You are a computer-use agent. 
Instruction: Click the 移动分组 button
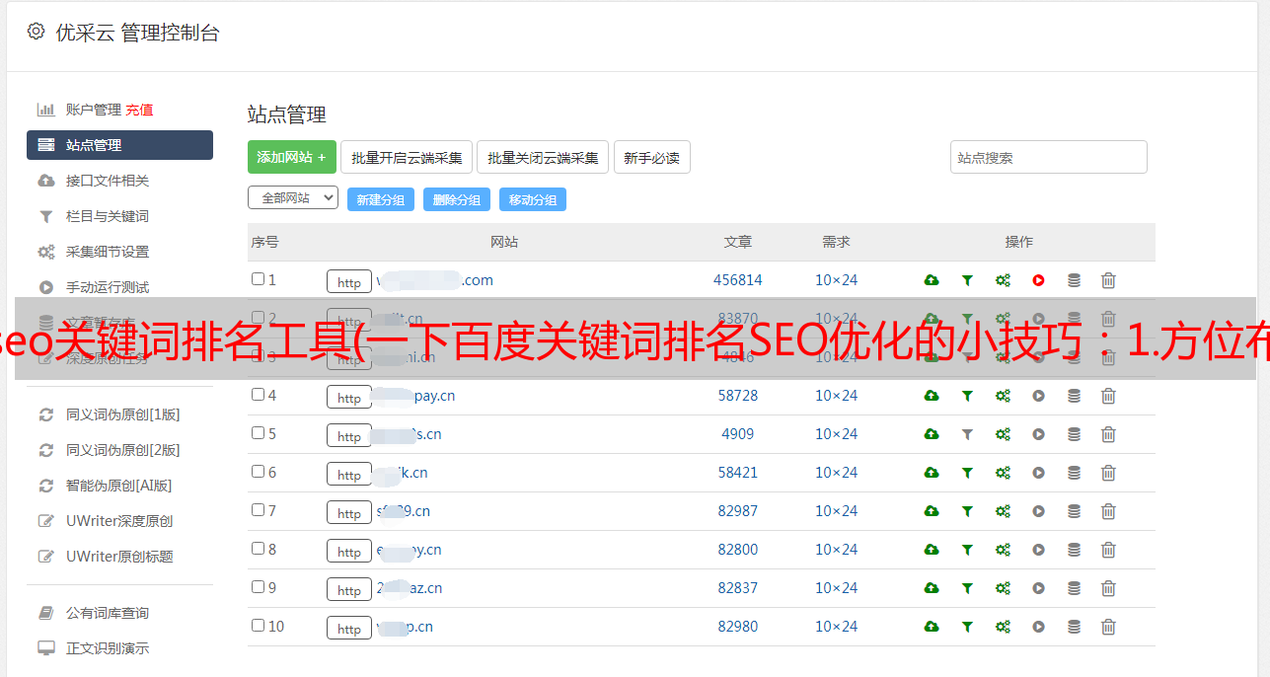532,199
